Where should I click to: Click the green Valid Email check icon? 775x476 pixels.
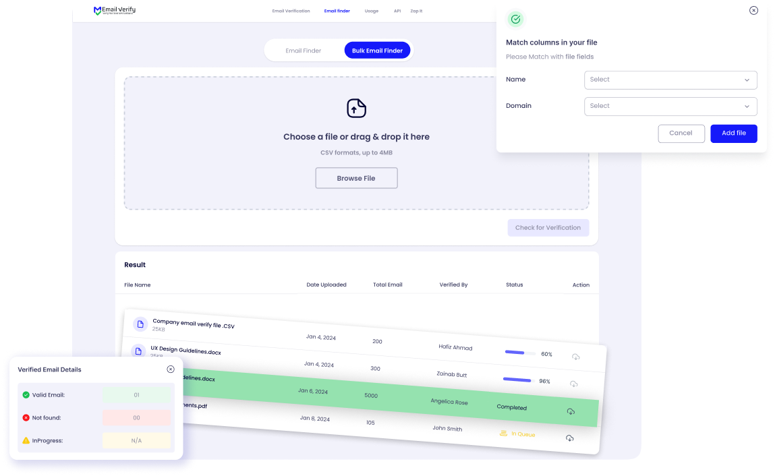(26, 395)
